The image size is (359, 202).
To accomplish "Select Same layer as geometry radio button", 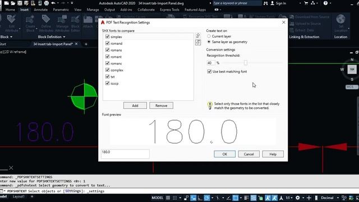I will pyautogui.click(x=209, y=42).
